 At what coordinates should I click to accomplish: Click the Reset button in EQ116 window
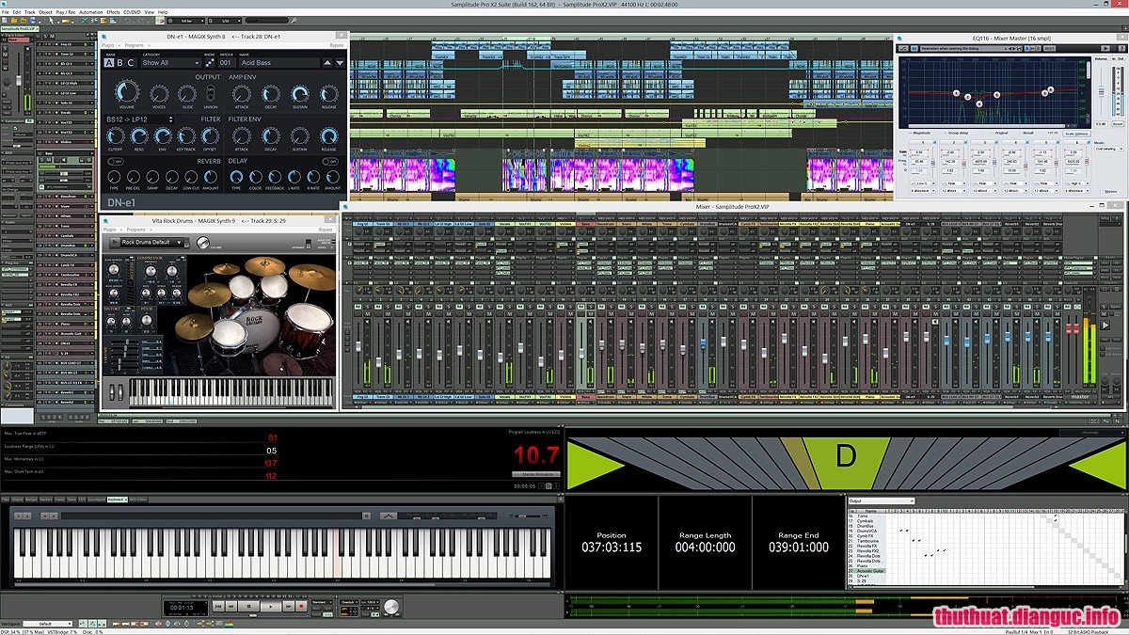(x=1118, y=123)
